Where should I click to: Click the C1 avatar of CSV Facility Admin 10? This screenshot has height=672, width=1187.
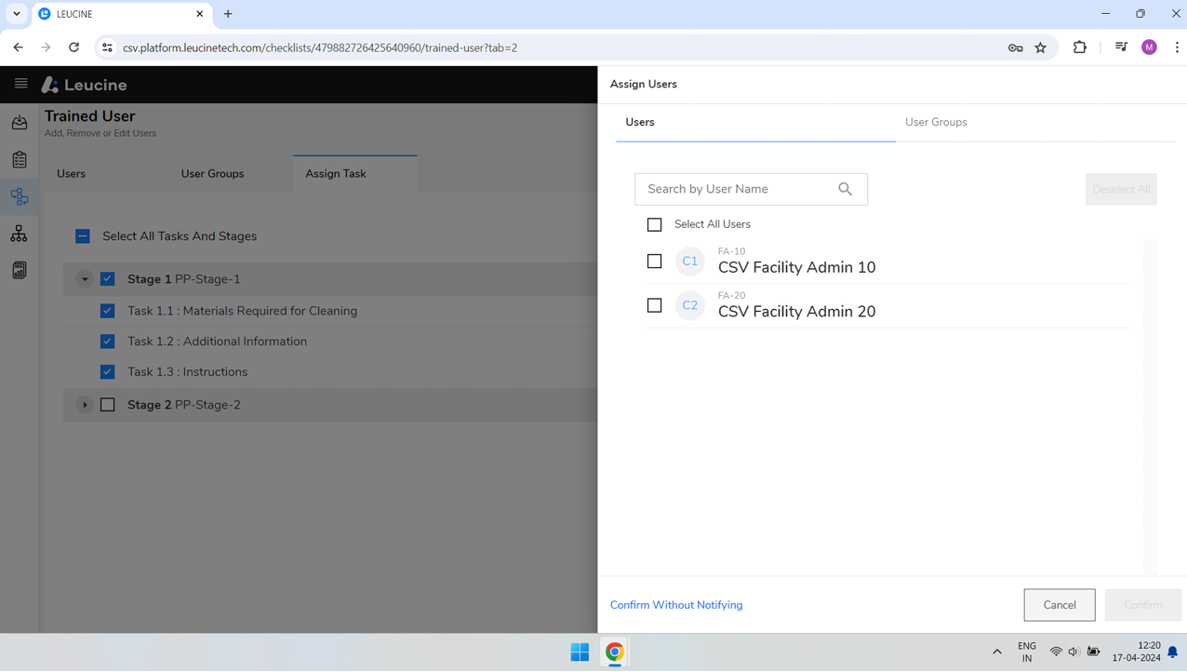click(x=689, y=262)
